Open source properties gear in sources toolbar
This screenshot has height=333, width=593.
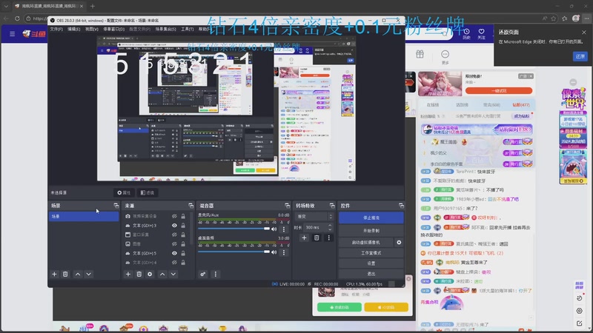click(x=150, y=274)
